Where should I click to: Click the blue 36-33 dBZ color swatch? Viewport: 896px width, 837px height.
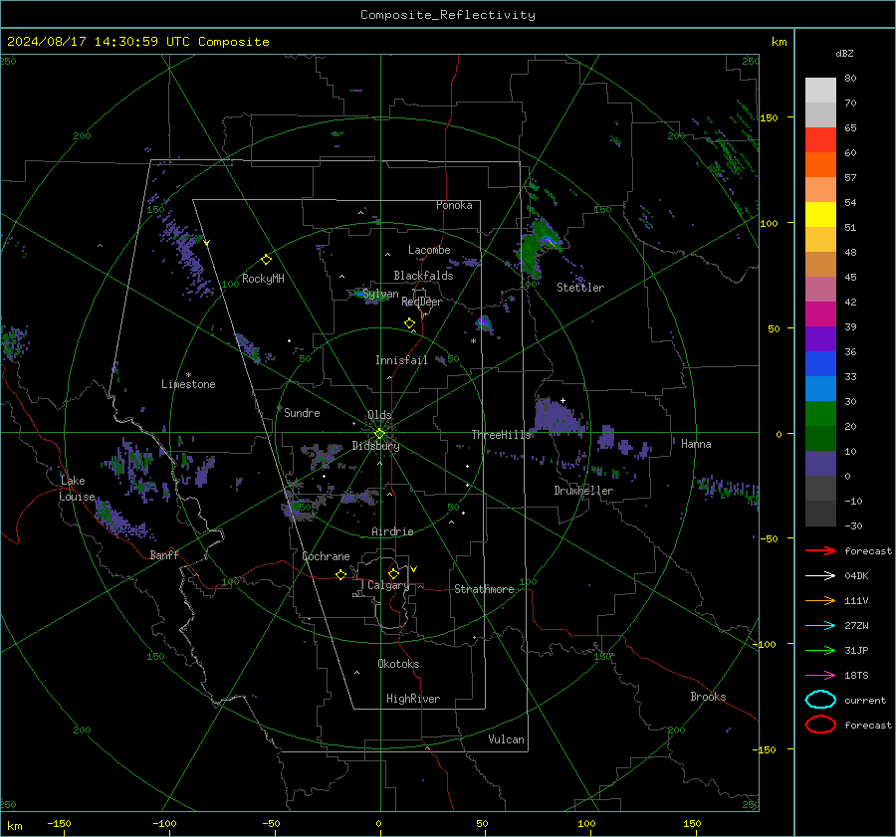pos(820,364)
